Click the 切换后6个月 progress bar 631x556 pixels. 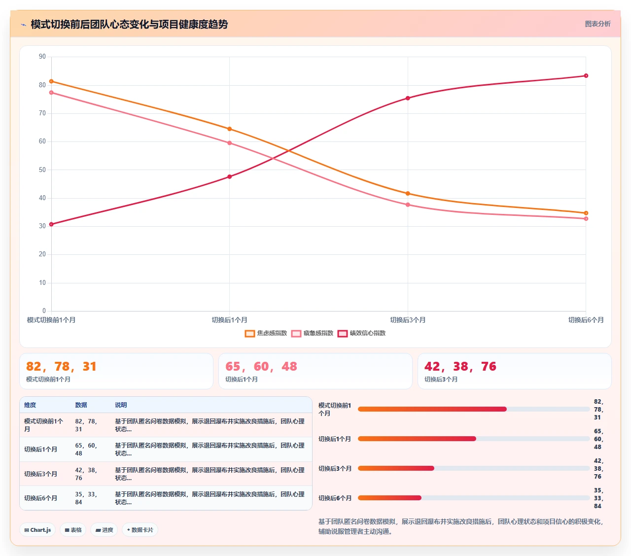coord(474,498)
